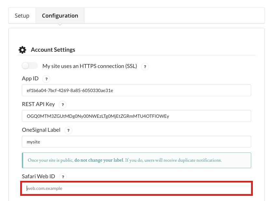The width and height of the screenshot is (274, 201).
Task: Click the Safari Web ID help icon
Action: click(63, 177)
